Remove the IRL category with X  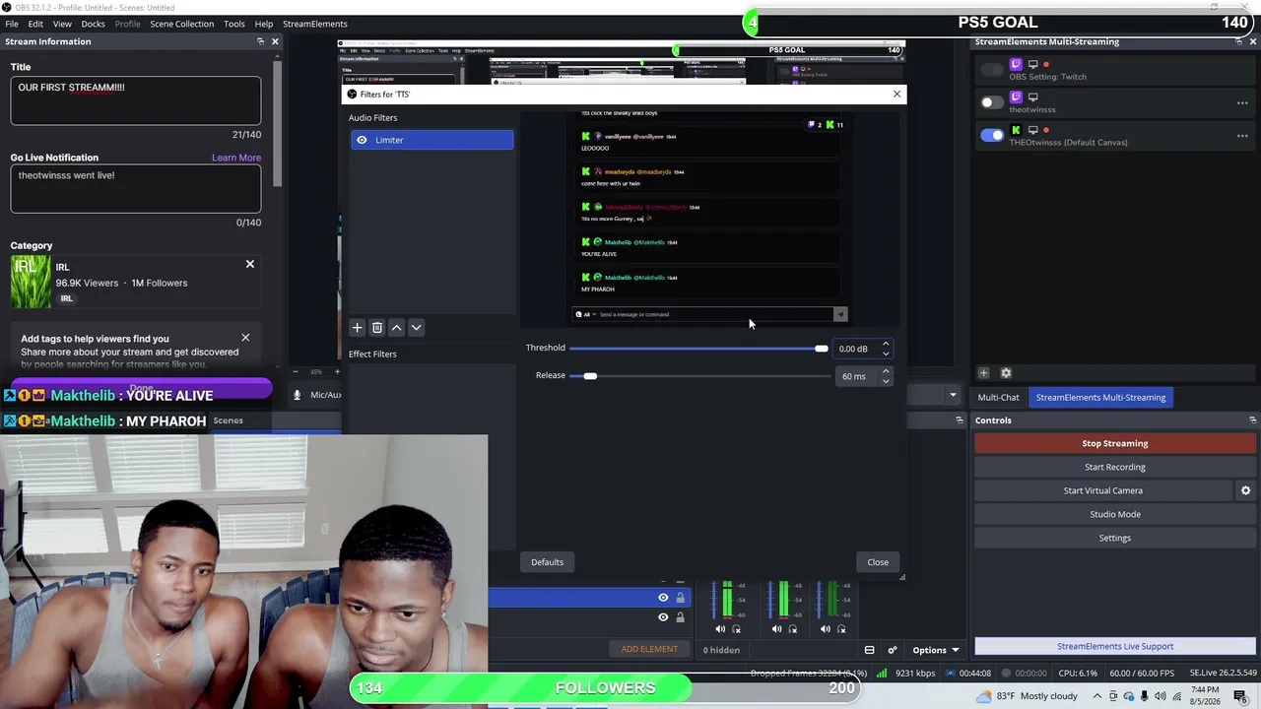[x=250, y=264]
